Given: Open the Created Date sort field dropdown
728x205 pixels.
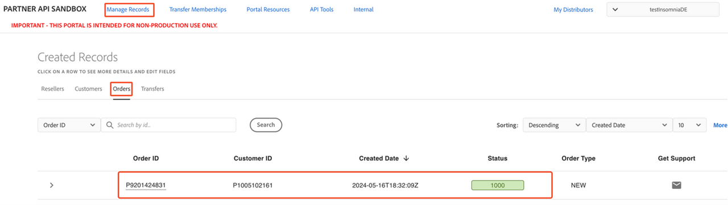Looking at the screenshot, I should pos(629,125).
